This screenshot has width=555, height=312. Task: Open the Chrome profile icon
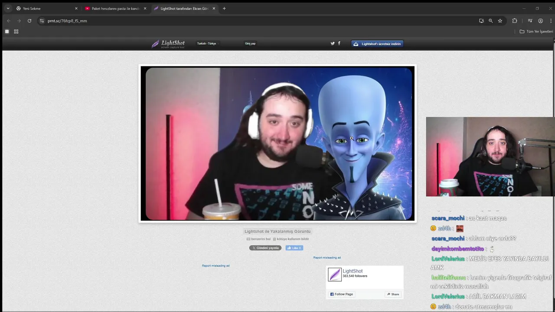click(540, 21)
